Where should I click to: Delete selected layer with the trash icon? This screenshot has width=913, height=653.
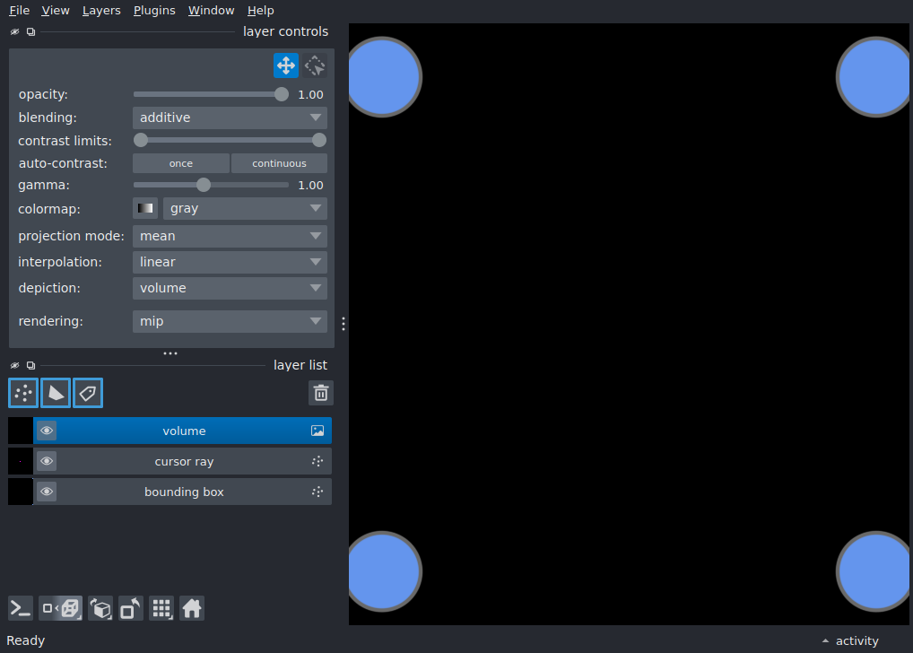tap(321, 393)
